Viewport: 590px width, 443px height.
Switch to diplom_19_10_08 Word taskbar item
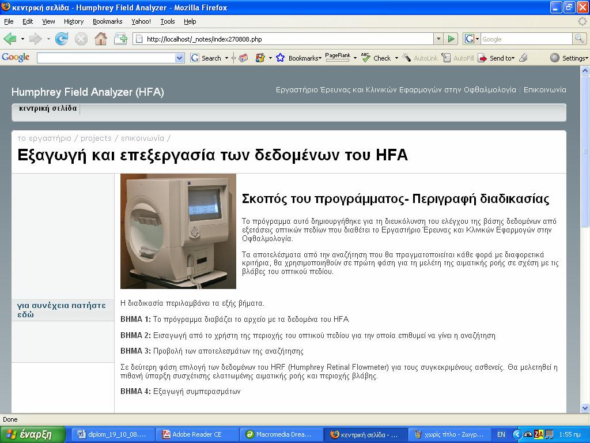(112, 434)
